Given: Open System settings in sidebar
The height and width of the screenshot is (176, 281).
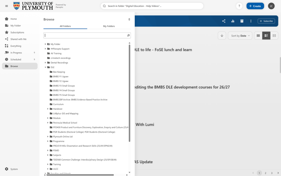Looking at the screenshot, I should coord(12,169).
